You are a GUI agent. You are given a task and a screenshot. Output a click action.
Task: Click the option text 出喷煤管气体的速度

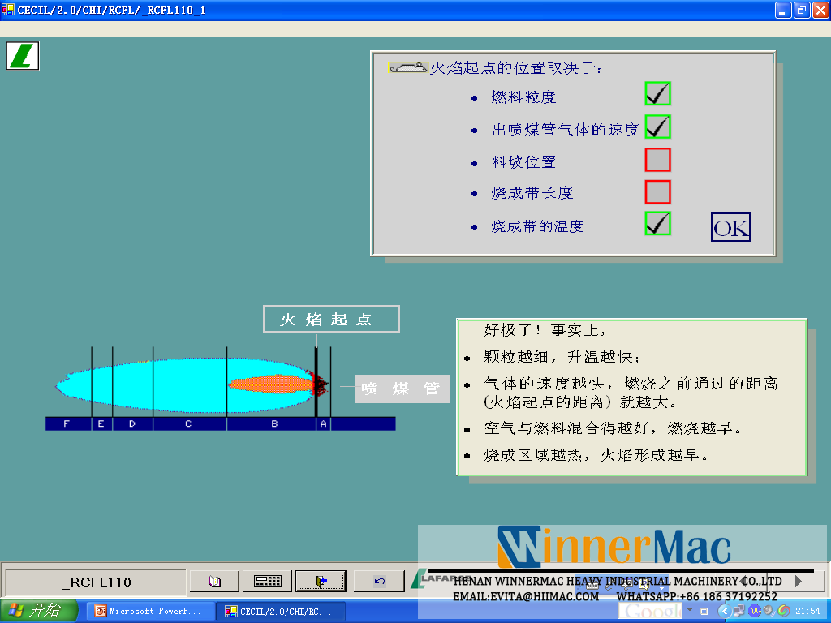(x=566, y=130)
